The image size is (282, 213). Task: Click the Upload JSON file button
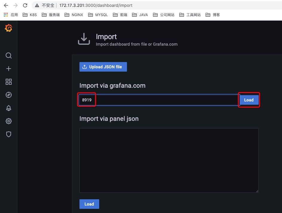[103, 67]
